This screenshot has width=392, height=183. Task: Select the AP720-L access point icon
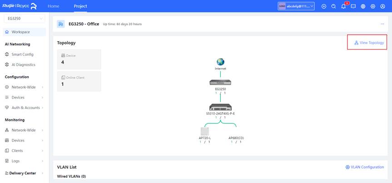[x=205, y=132]
